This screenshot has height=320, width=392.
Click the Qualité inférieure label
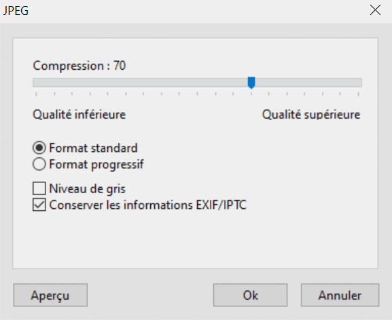coord(79,115)
